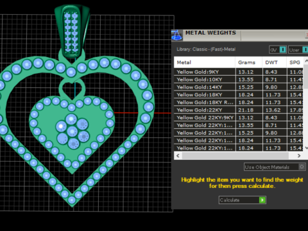The width and height of the screenshot is (308, 231).
Task: Select the Yellow Gold:14KY row
Action: (x=239, y=87)
